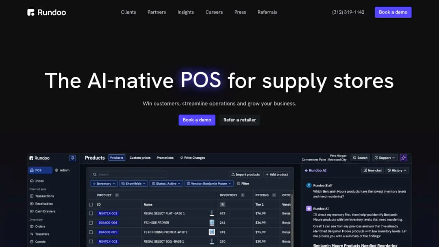Open Transactions in the app sidebar
The width and height of the screenshot is (439, 247).
click(x=42, y=196)
